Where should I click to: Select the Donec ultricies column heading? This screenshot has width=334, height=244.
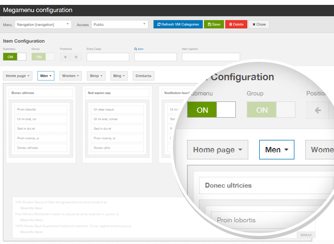[41, 93]
